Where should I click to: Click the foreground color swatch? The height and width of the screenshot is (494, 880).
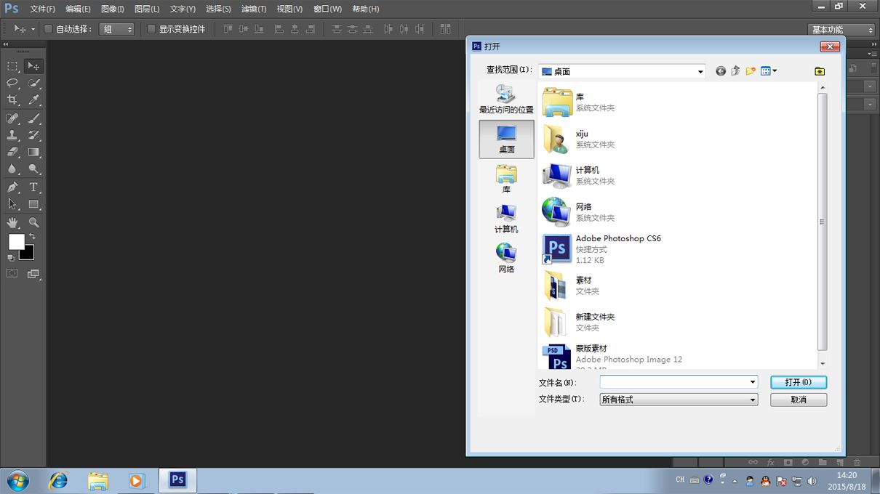coord(16,241)
